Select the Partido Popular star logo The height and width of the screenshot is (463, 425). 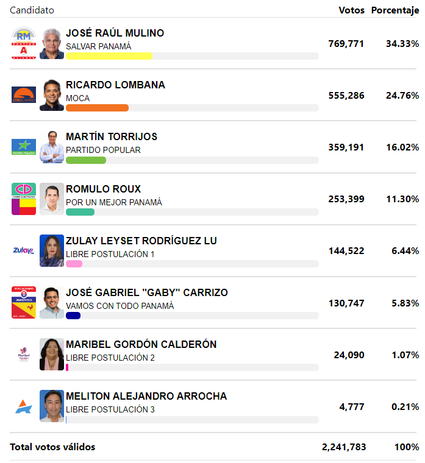coord(24,147)
